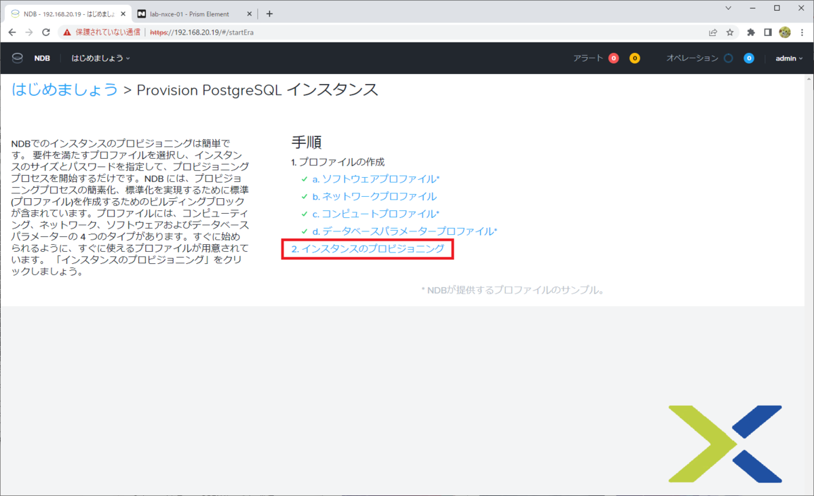Click the green check beside ネットワークプロファイル
Viewport: 814px width, 496px height.
pos(305,197)
